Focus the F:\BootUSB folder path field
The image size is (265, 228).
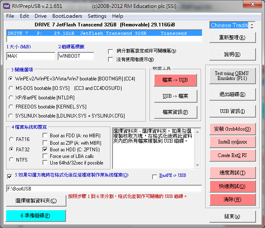pos(104,188)
